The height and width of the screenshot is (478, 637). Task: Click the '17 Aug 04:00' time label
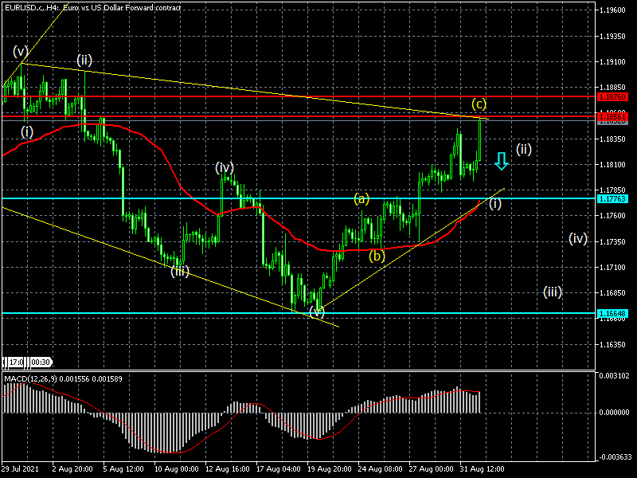click(x=278, y=469)
